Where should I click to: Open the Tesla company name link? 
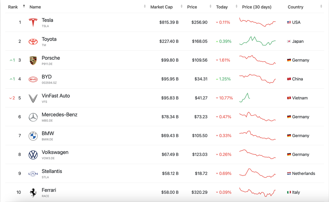tap(47, 20)
